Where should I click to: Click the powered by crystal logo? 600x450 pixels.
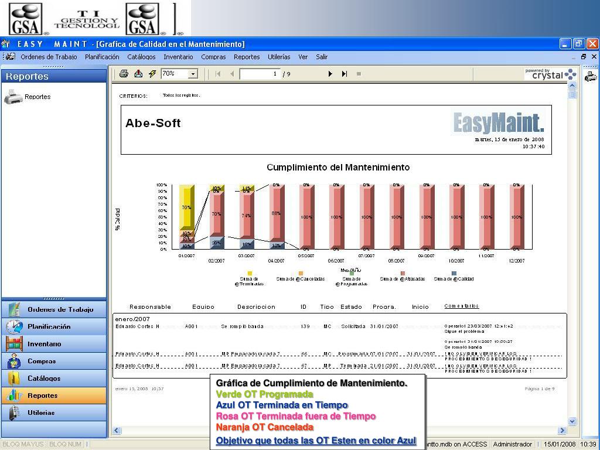(x=551, y=74)
